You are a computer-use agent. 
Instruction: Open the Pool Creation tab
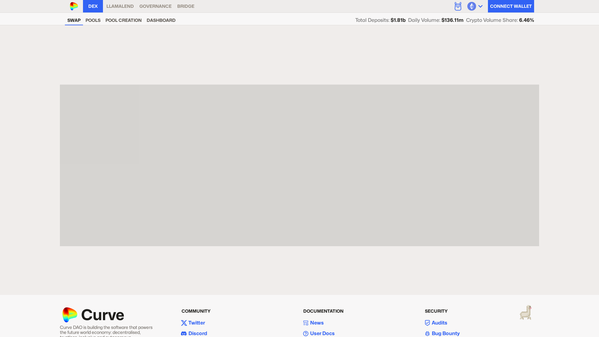pyautogui.click(x=124, y=20)
